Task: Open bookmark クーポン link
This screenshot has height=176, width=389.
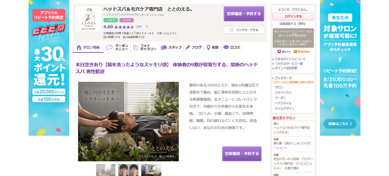Action: click(x=280, y=98)
